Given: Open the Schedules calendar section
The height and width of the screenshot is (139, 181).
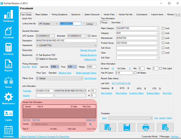Looking at the screenshot, I should (8, 131).
